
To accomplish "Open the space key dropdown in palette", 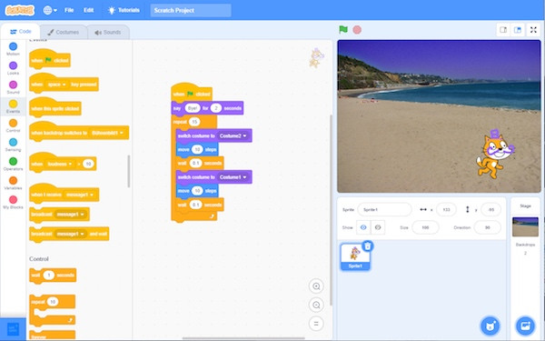I will point(56,85).
